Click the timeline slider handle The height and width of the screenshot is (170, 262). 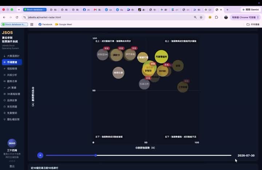coord(96,155)
